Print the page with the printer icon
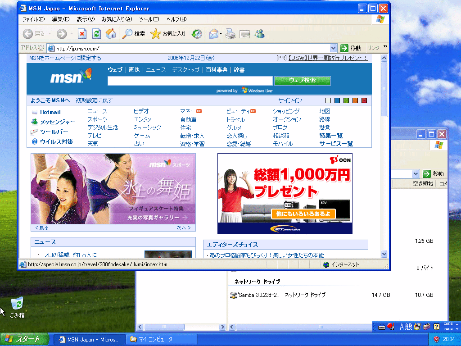This screenshot has width=461, height=346. point(230,34)
